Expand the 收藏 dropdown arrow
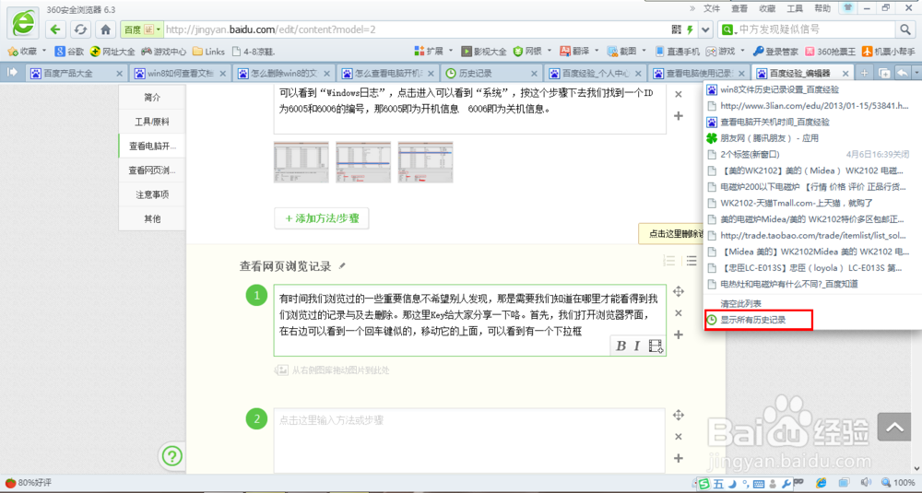922x493 pixels. pos(44,51)
